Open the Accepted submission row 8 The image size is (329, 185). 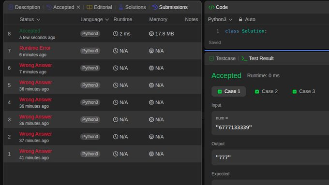click(x=103, y=34)
